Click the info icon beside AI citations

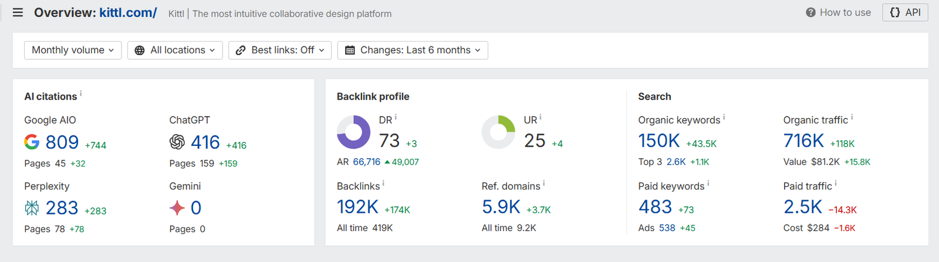(x=81, y=93)
